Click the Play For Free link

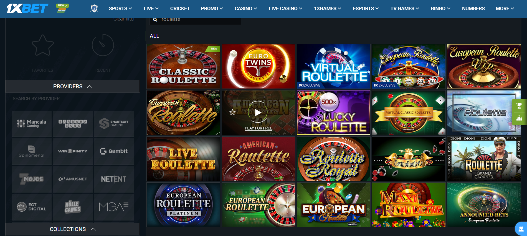coord(258,128)
